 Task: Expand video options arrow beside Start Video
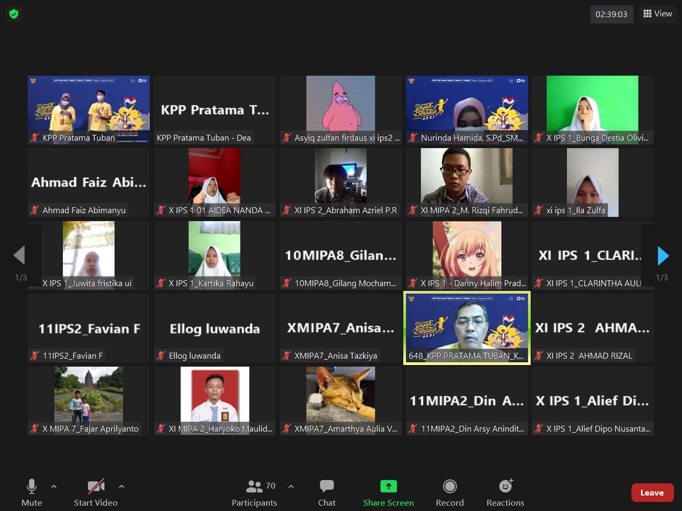pos(121,486)
